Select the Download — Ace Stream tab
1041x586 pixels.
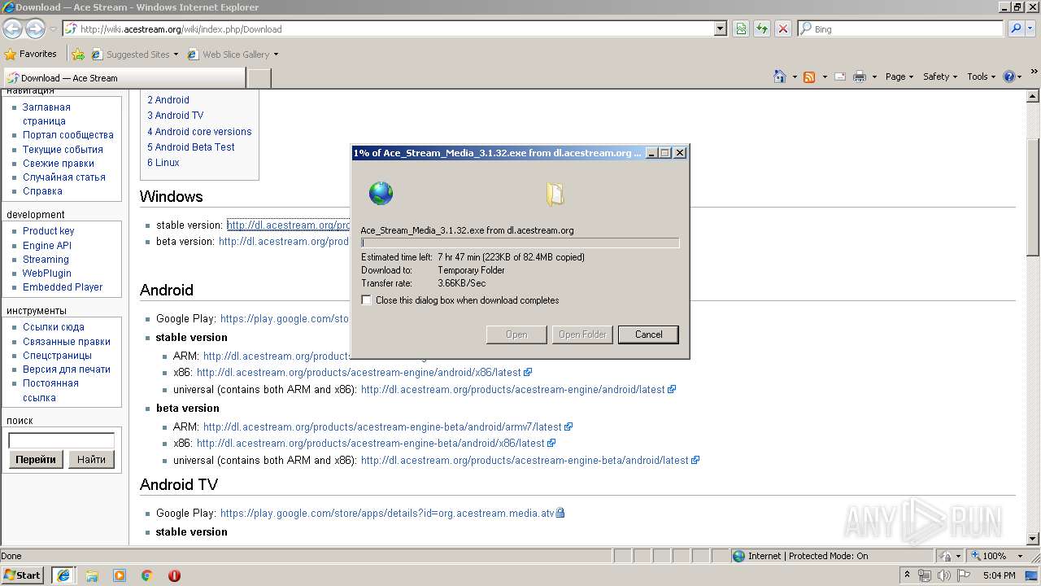pyautogui.click(x=124, y=78)
